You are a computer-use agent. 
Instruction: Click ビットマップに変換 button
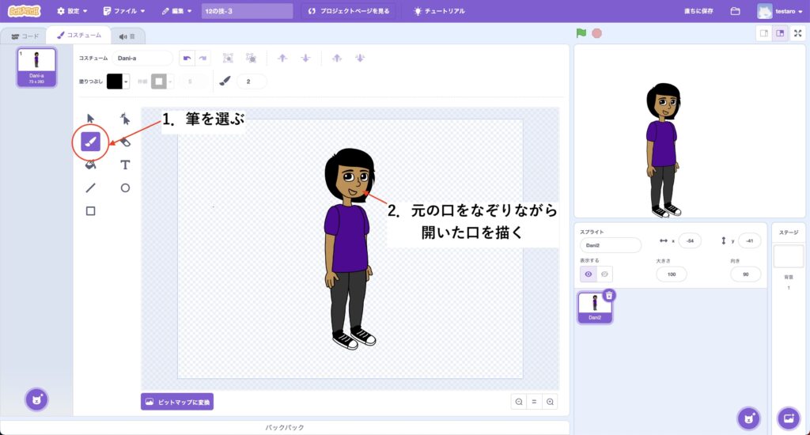[177, 402]
